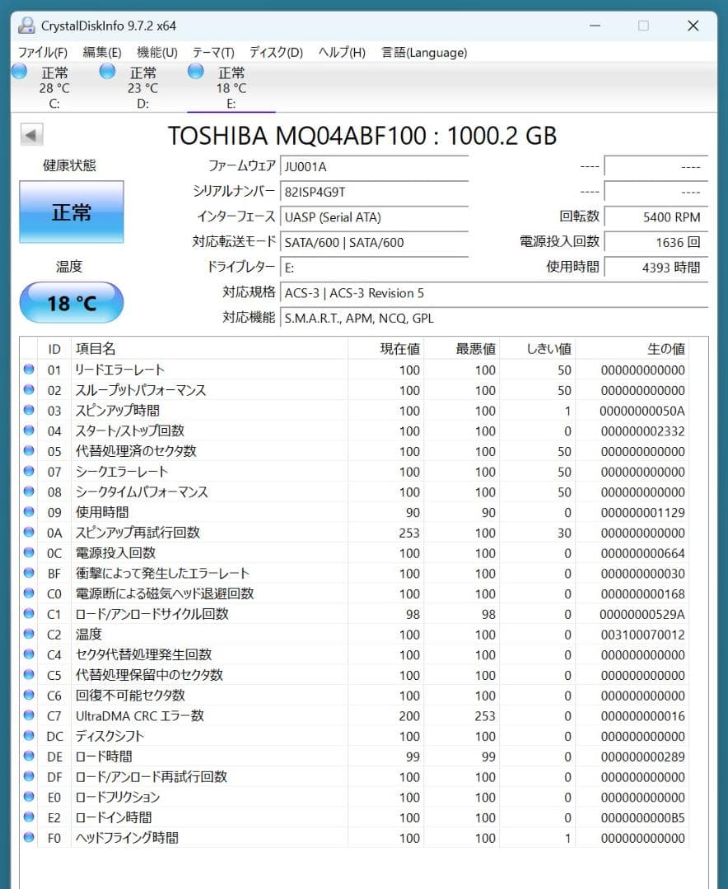Click the しきい値 column header

coord(537,349)
